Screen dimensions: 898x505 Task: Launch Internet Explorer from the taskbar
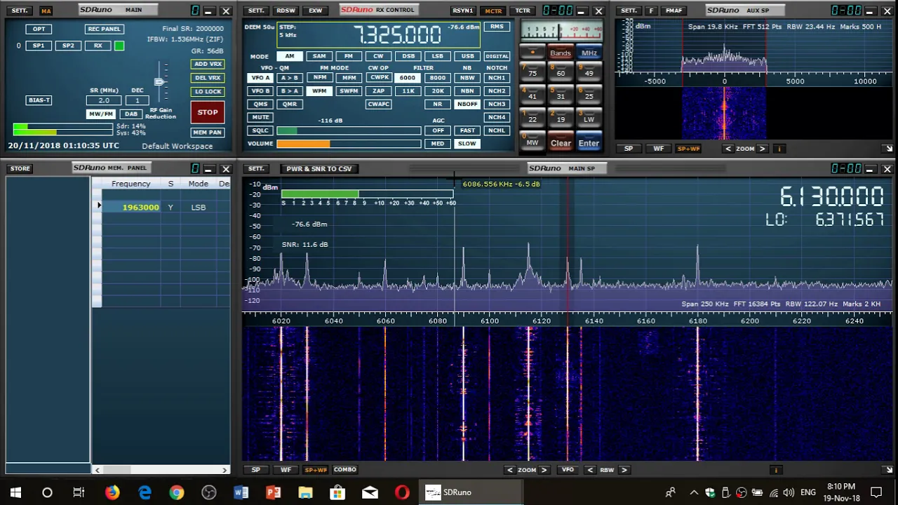click(145, 492)
